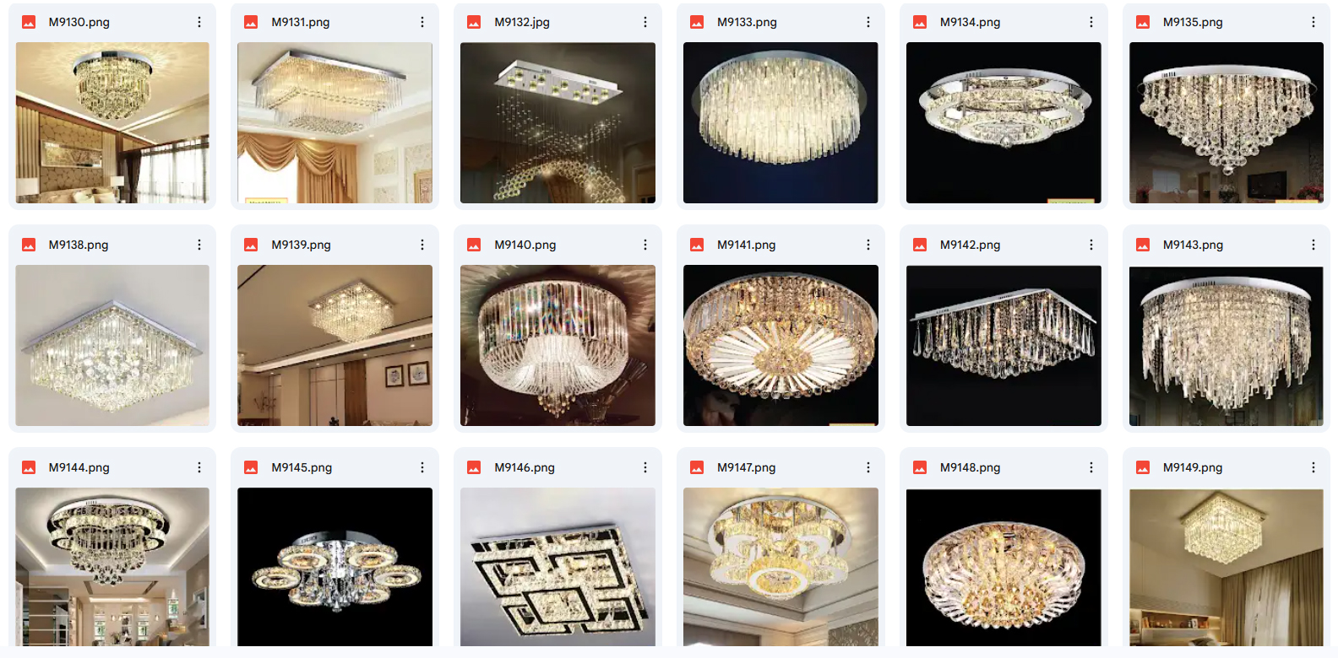Screen dimensions: 1338x658
Task: Click the M9149.png file name
Action: pyautogui.click(x=1193, y=467)
